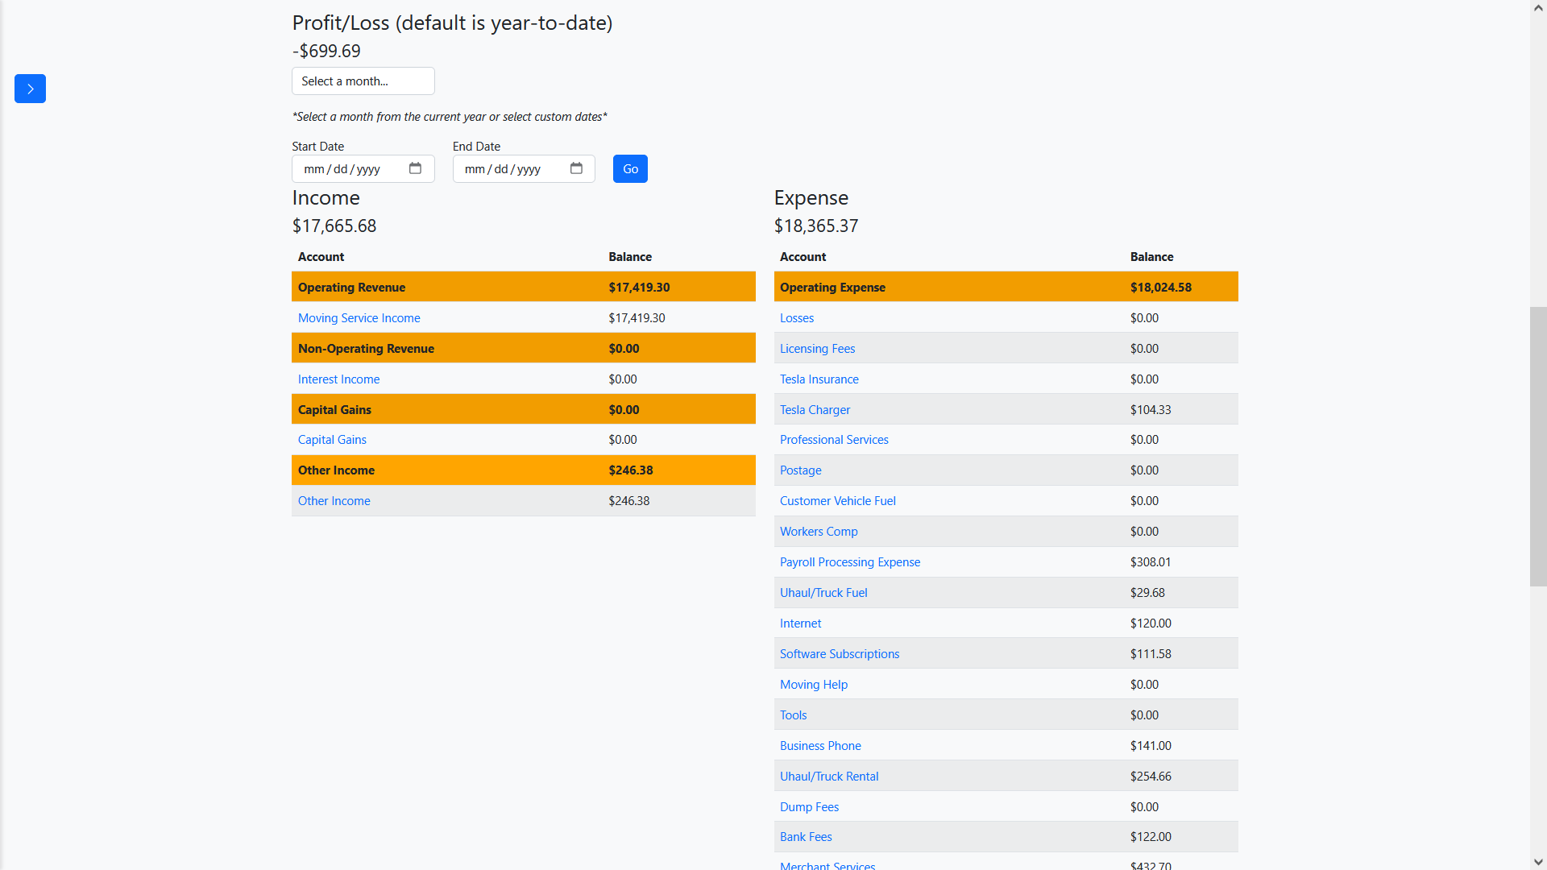
Task: Open the Other Income account
Action: click(x=334, y=500)
